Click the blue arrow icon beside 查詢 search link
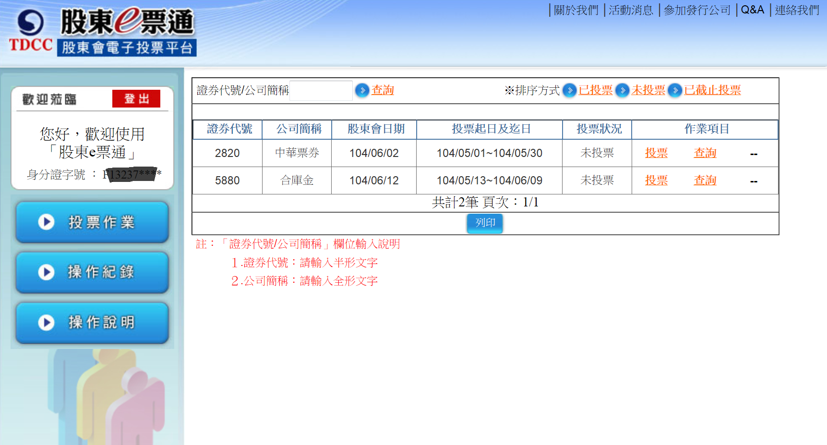The width and height of the screenshot is (827, 445). click(362, 90)
